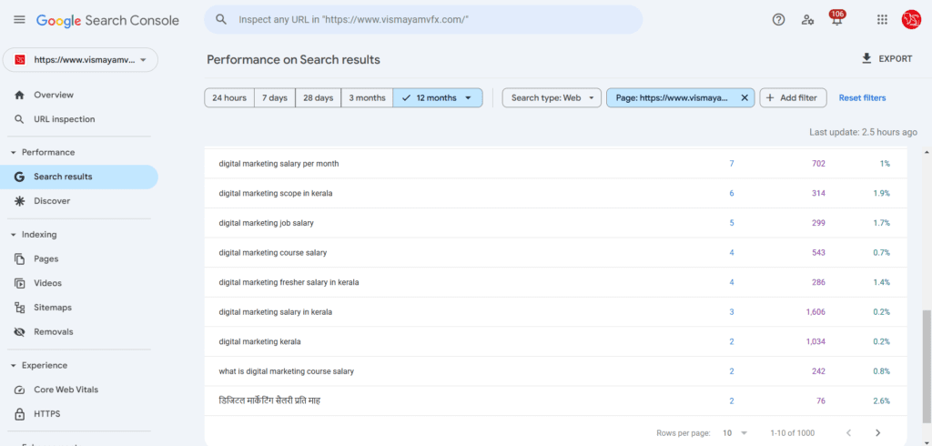Click the Add filter button

793,98
